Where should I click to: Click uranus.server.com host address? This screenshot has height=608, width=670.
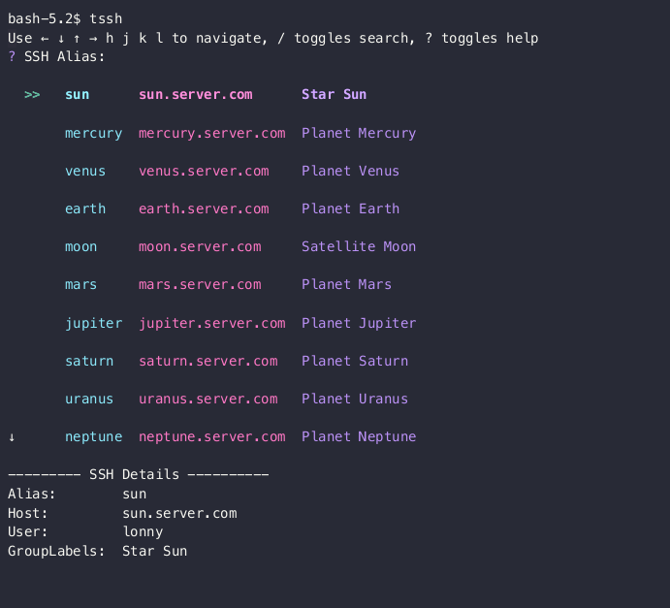[208, 400]
